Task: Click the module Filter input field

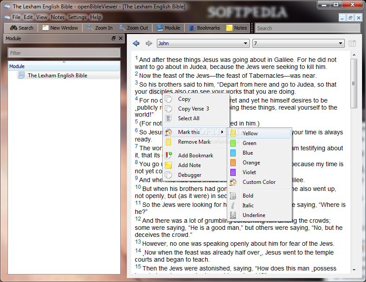Action: click(x=64, y=53)
